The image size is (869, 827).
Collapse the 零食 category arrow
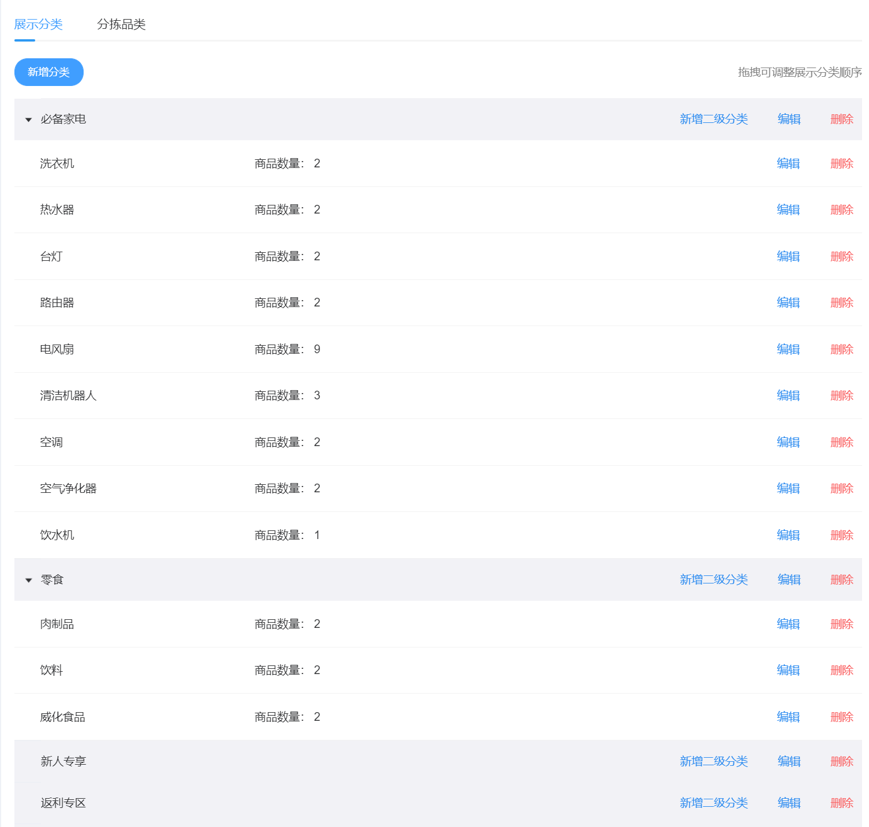pos(28,580)
